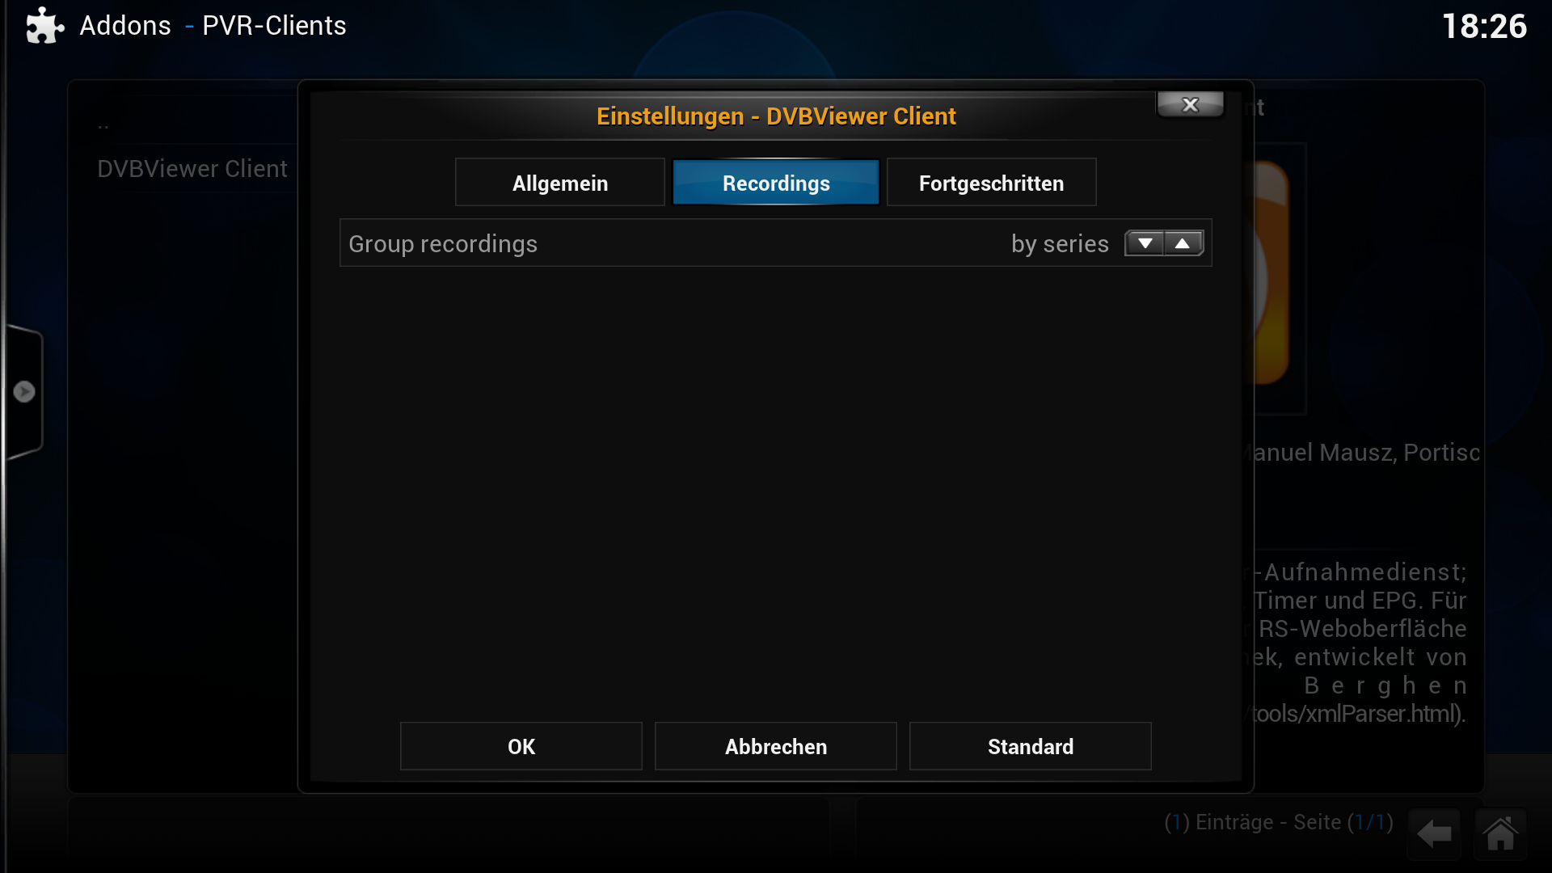
Task: Go back using the left arrow icon
Action: (1434, 833)
